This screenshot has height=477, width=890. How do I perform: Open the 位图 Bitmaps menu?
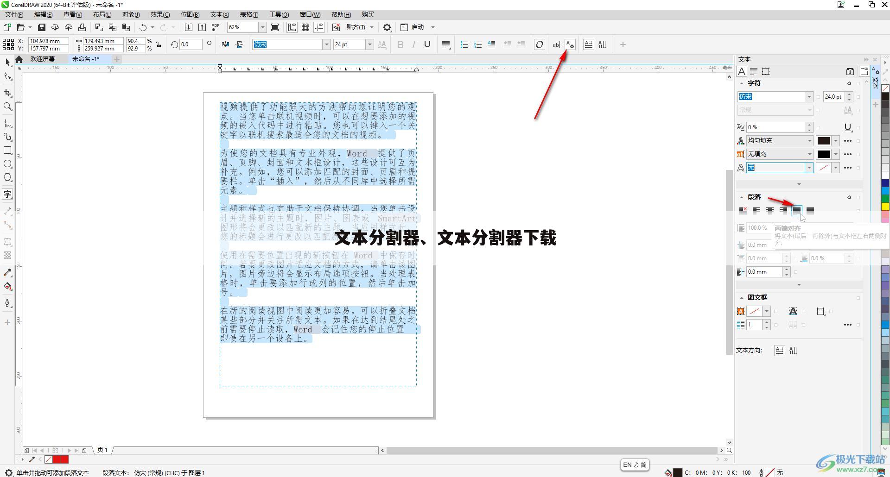tap(190, 14)
